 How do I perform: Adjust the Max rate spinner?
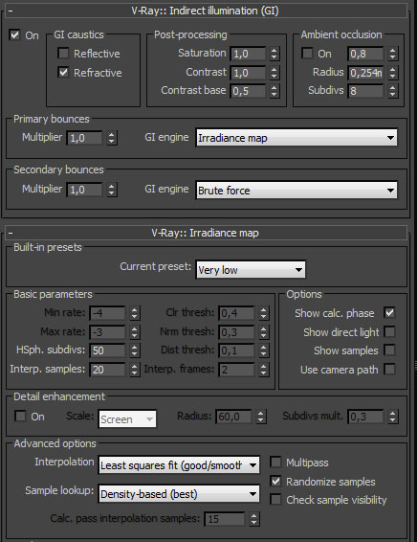click(134, 332)
